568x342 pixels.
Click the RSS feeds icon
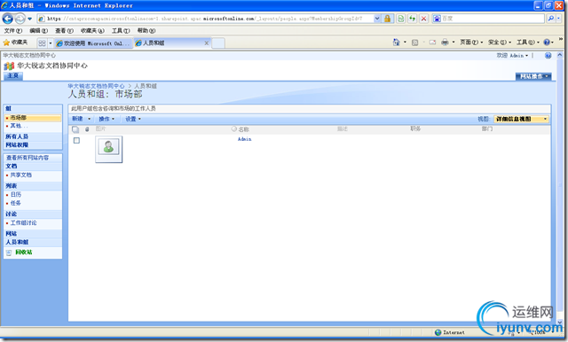point(414,43)
